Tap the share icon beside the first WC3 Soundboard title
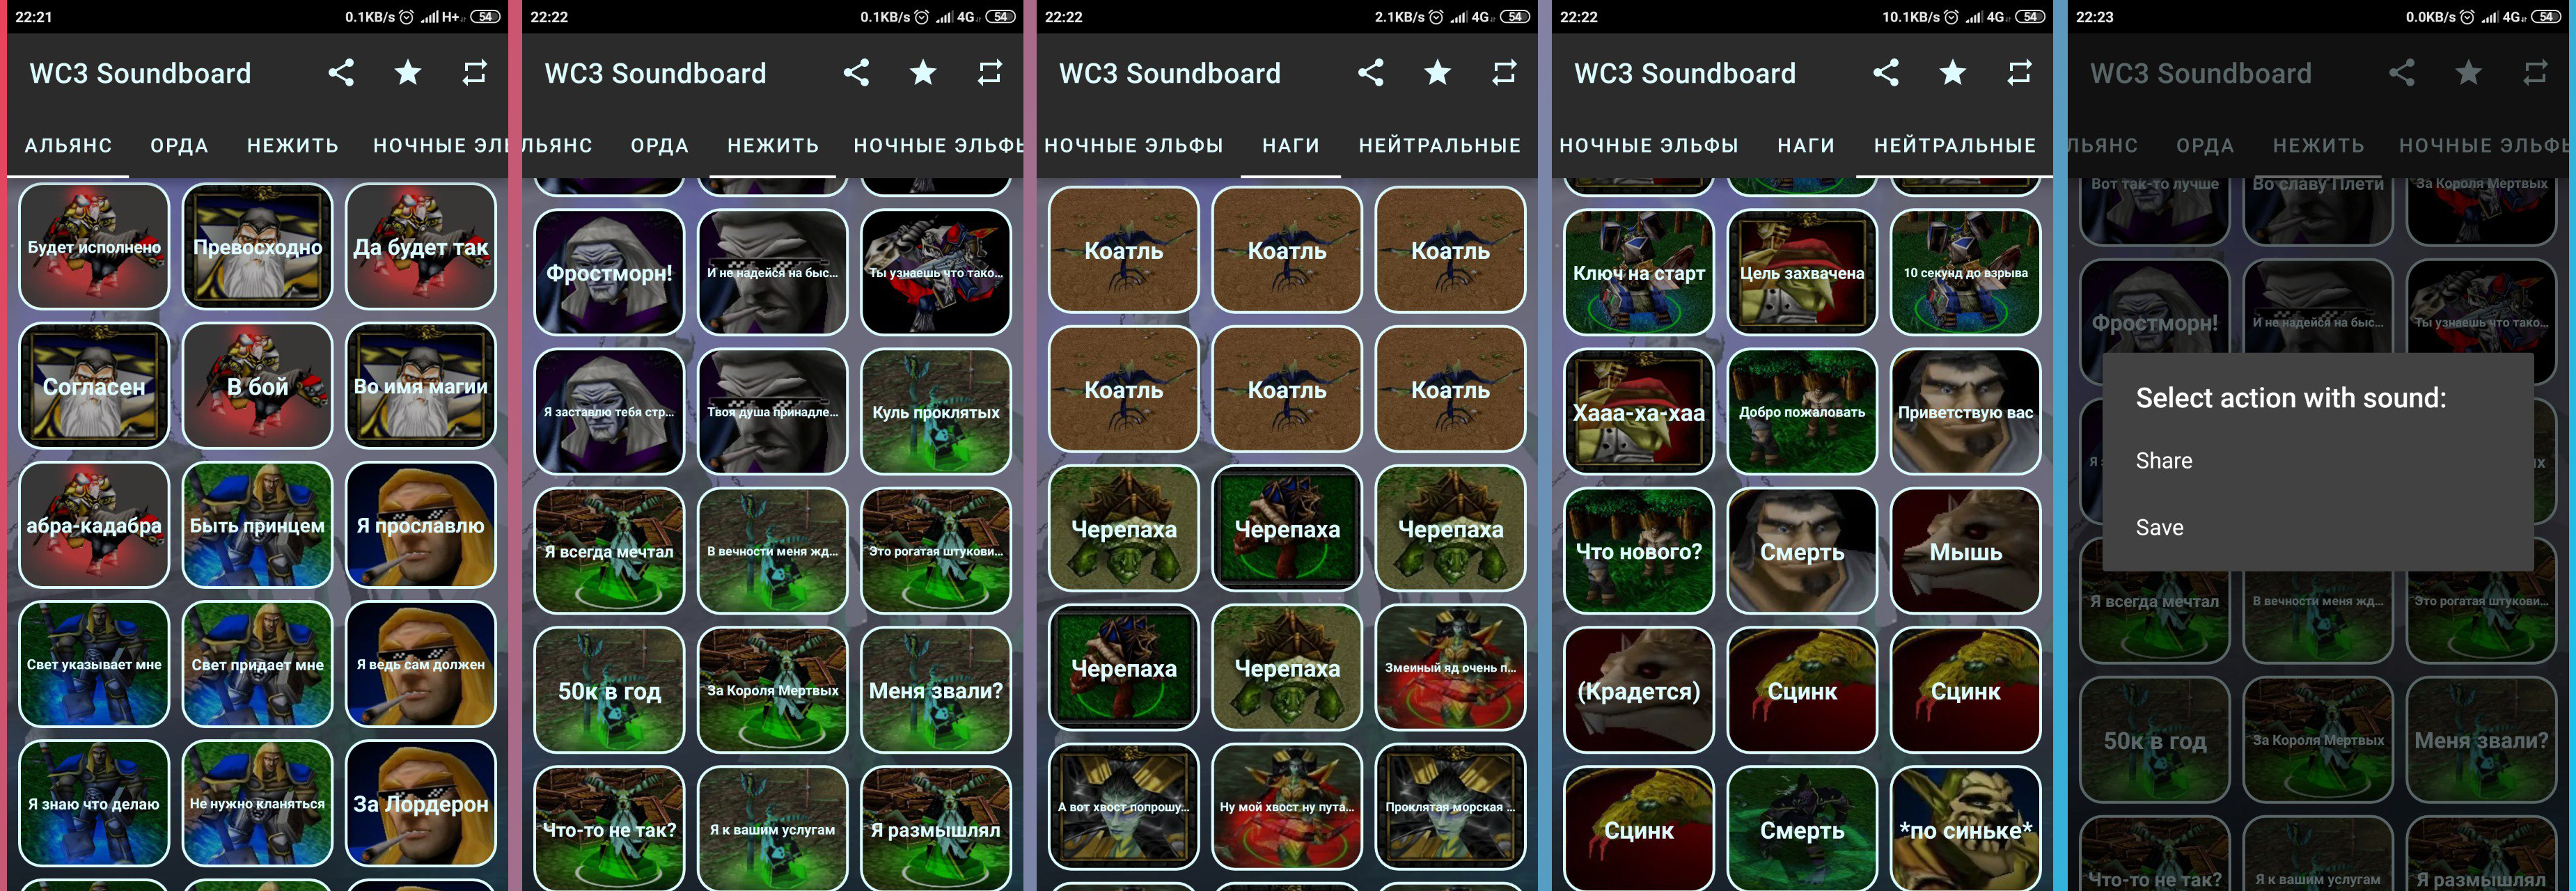 341,72
